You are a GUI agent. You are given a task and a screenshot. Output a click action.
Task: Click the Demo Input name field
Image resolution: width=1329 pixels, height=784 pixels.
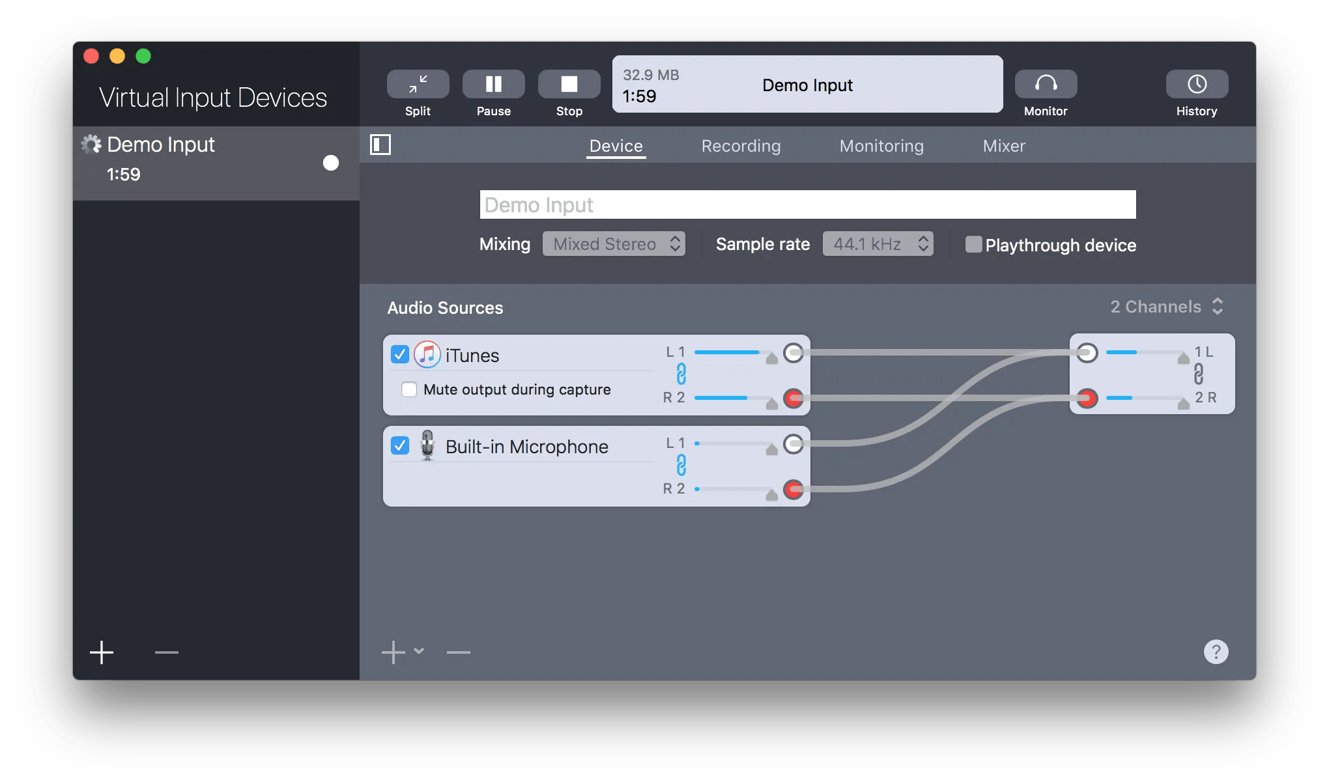coord(807,205)
